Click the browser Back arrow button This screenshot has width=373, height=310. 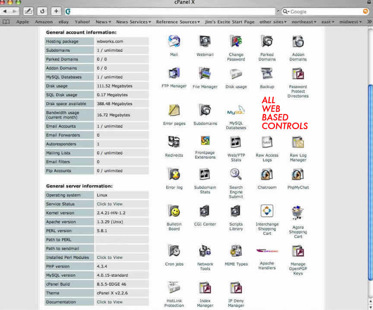[x=4, y=11]
